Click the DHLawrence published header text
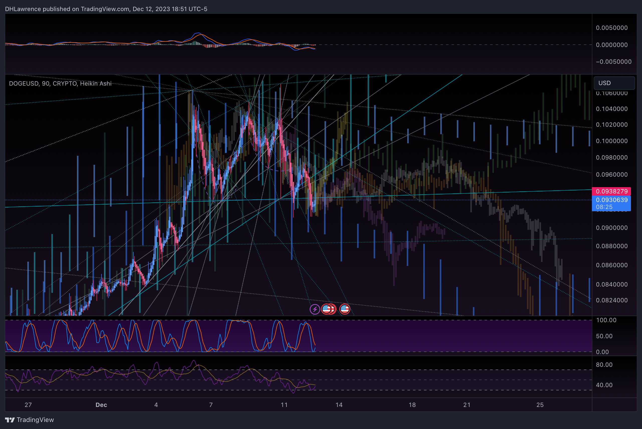Screen dimensions: 642x429 [x=106, y=9]
